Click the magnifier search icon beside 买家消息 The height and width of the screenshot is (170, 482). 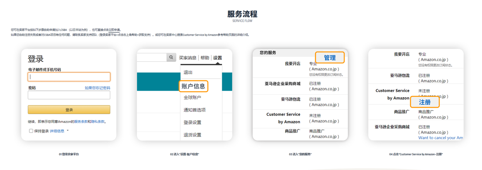(171, 57)
